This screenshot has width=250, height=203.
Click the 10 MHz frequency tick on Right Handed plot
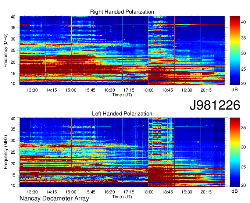pos(13,83)
